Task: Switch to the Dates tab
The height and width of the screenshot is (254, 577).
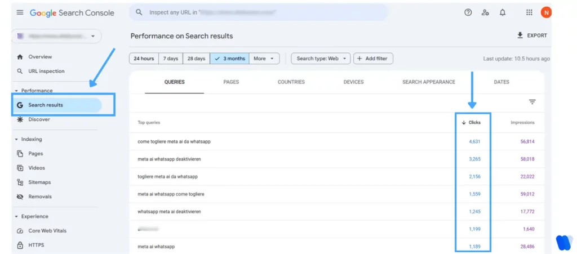Action: pyautogui.click(x=501, y=82)
